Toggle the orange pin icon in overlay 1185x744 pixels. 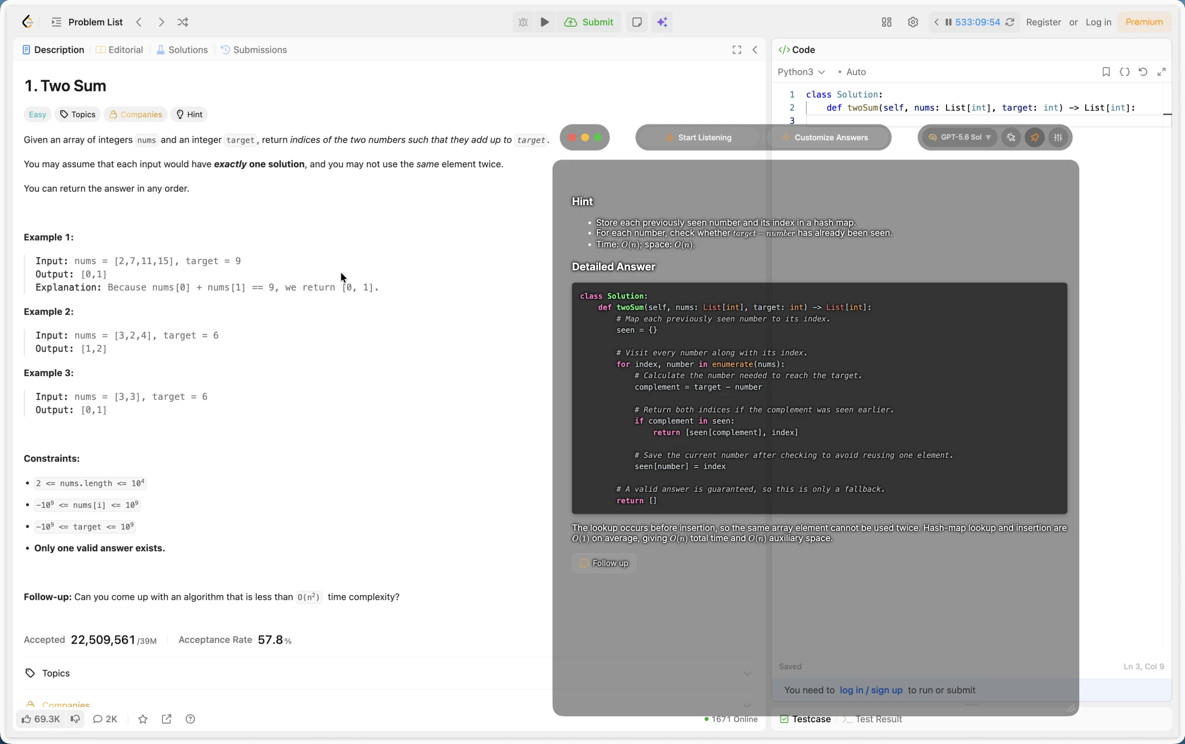1034,137
